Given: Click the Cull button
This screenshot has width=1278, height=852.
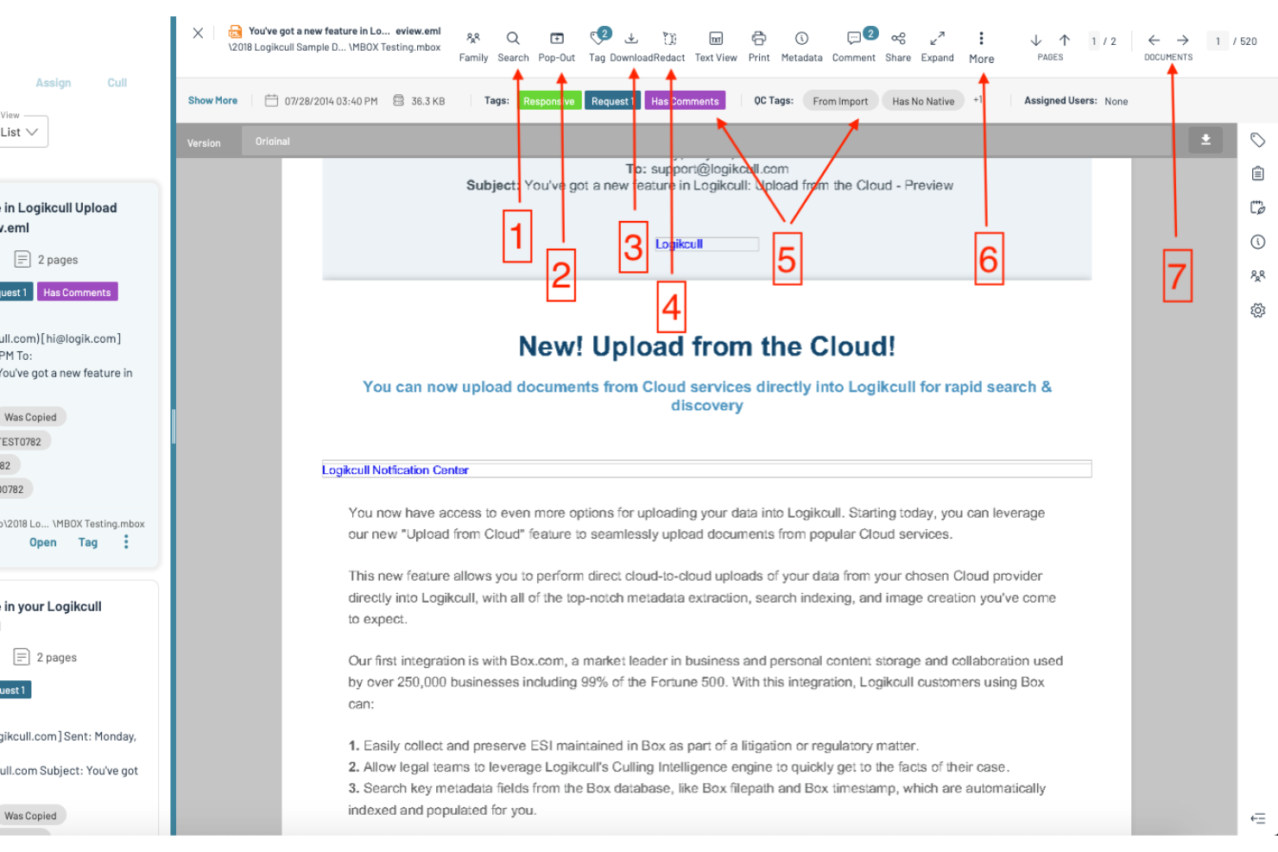Looking at the screenshot, I should (117, 83).
